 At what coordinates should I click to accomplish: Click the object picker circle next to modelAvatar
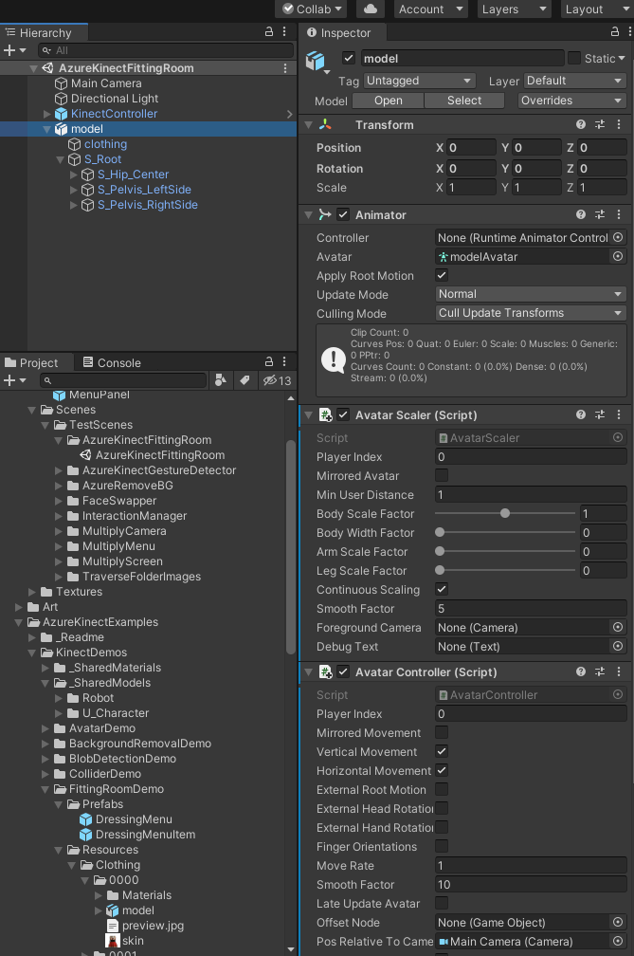click(616, 256)
